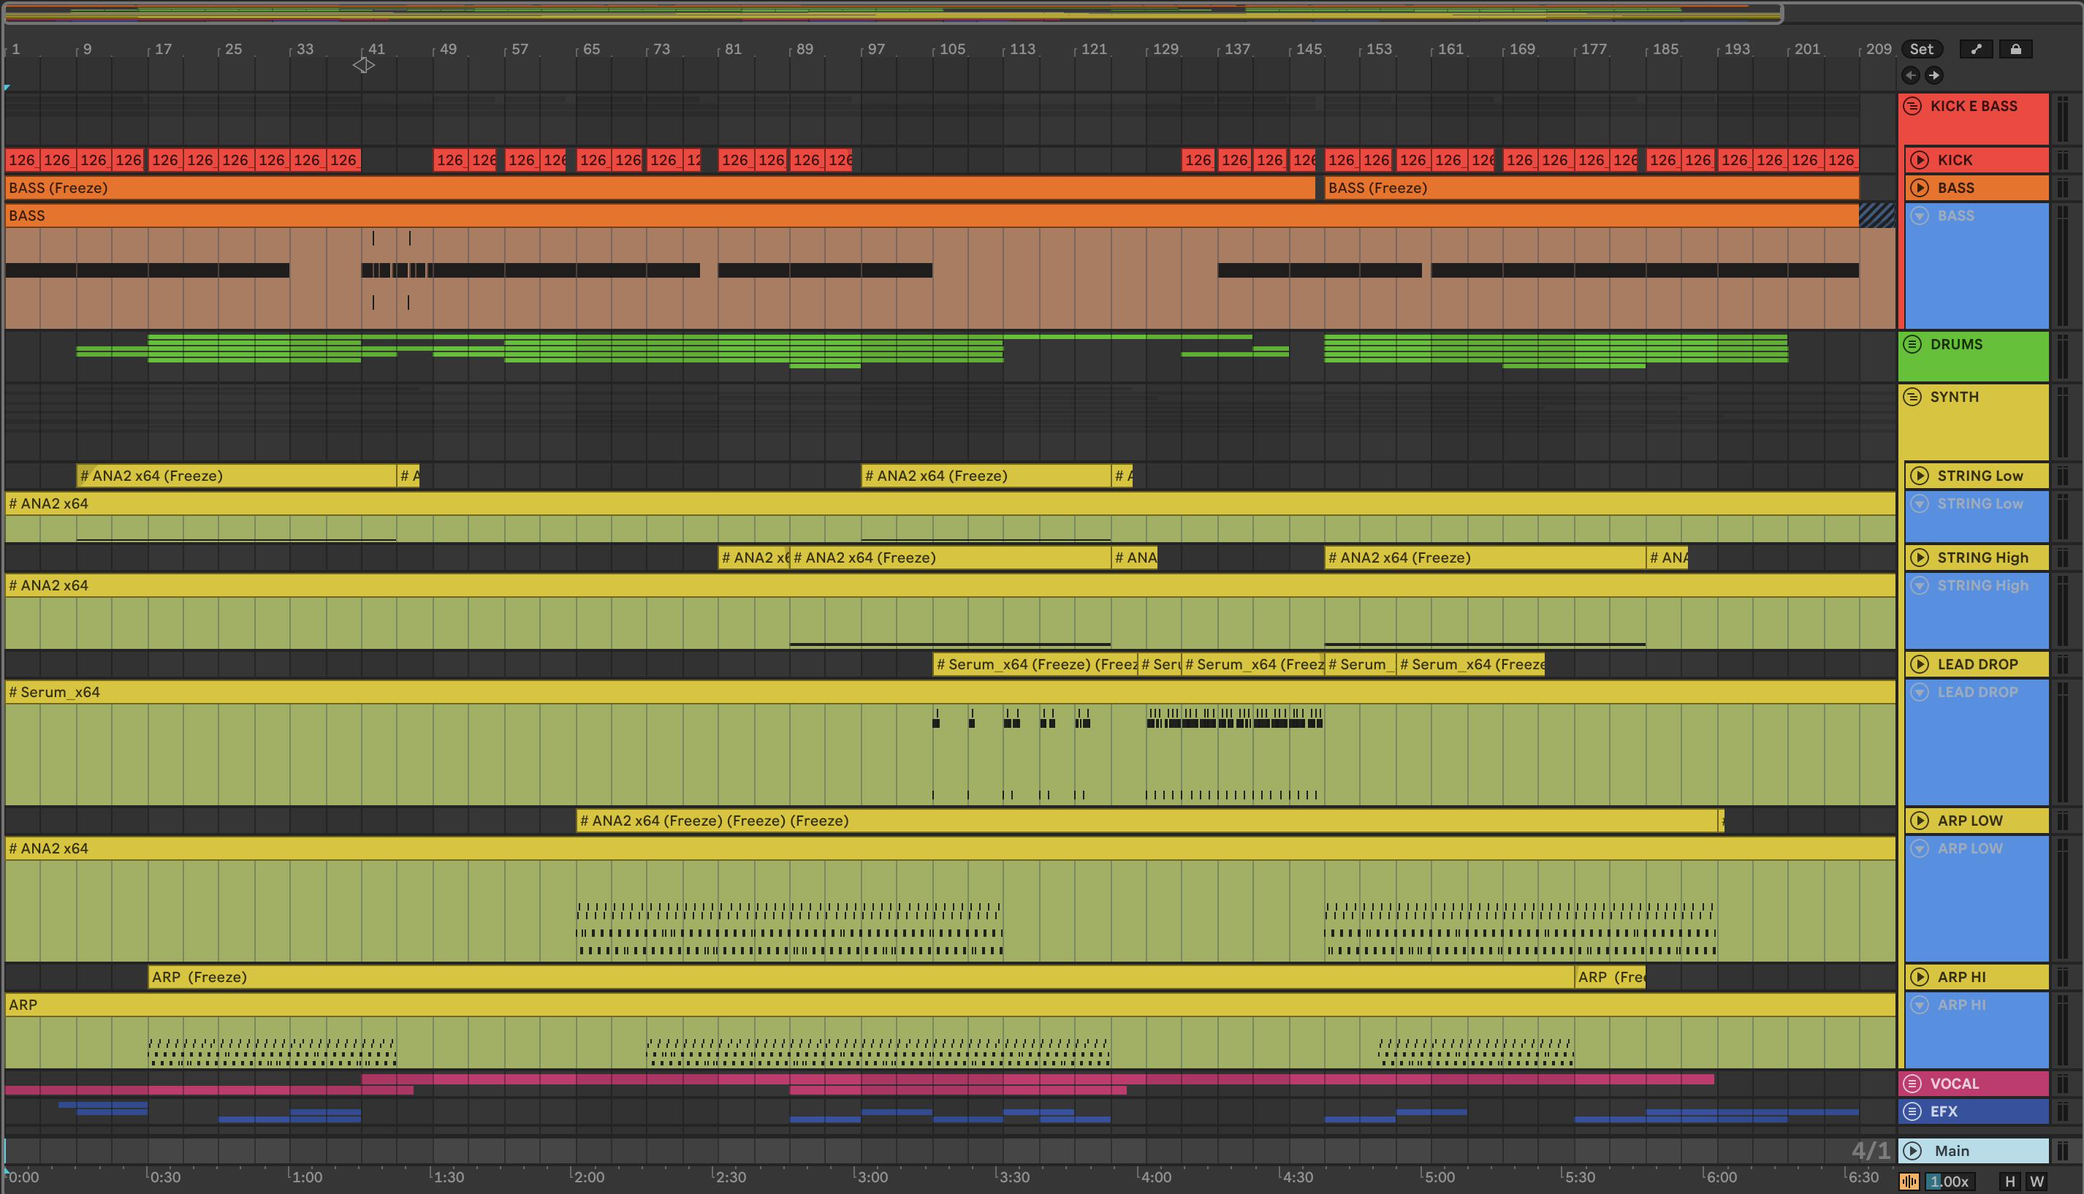The width and height of the screenshot is (2084, 1194).
Task: Expand the EFX group track
Action: 1913,1111
